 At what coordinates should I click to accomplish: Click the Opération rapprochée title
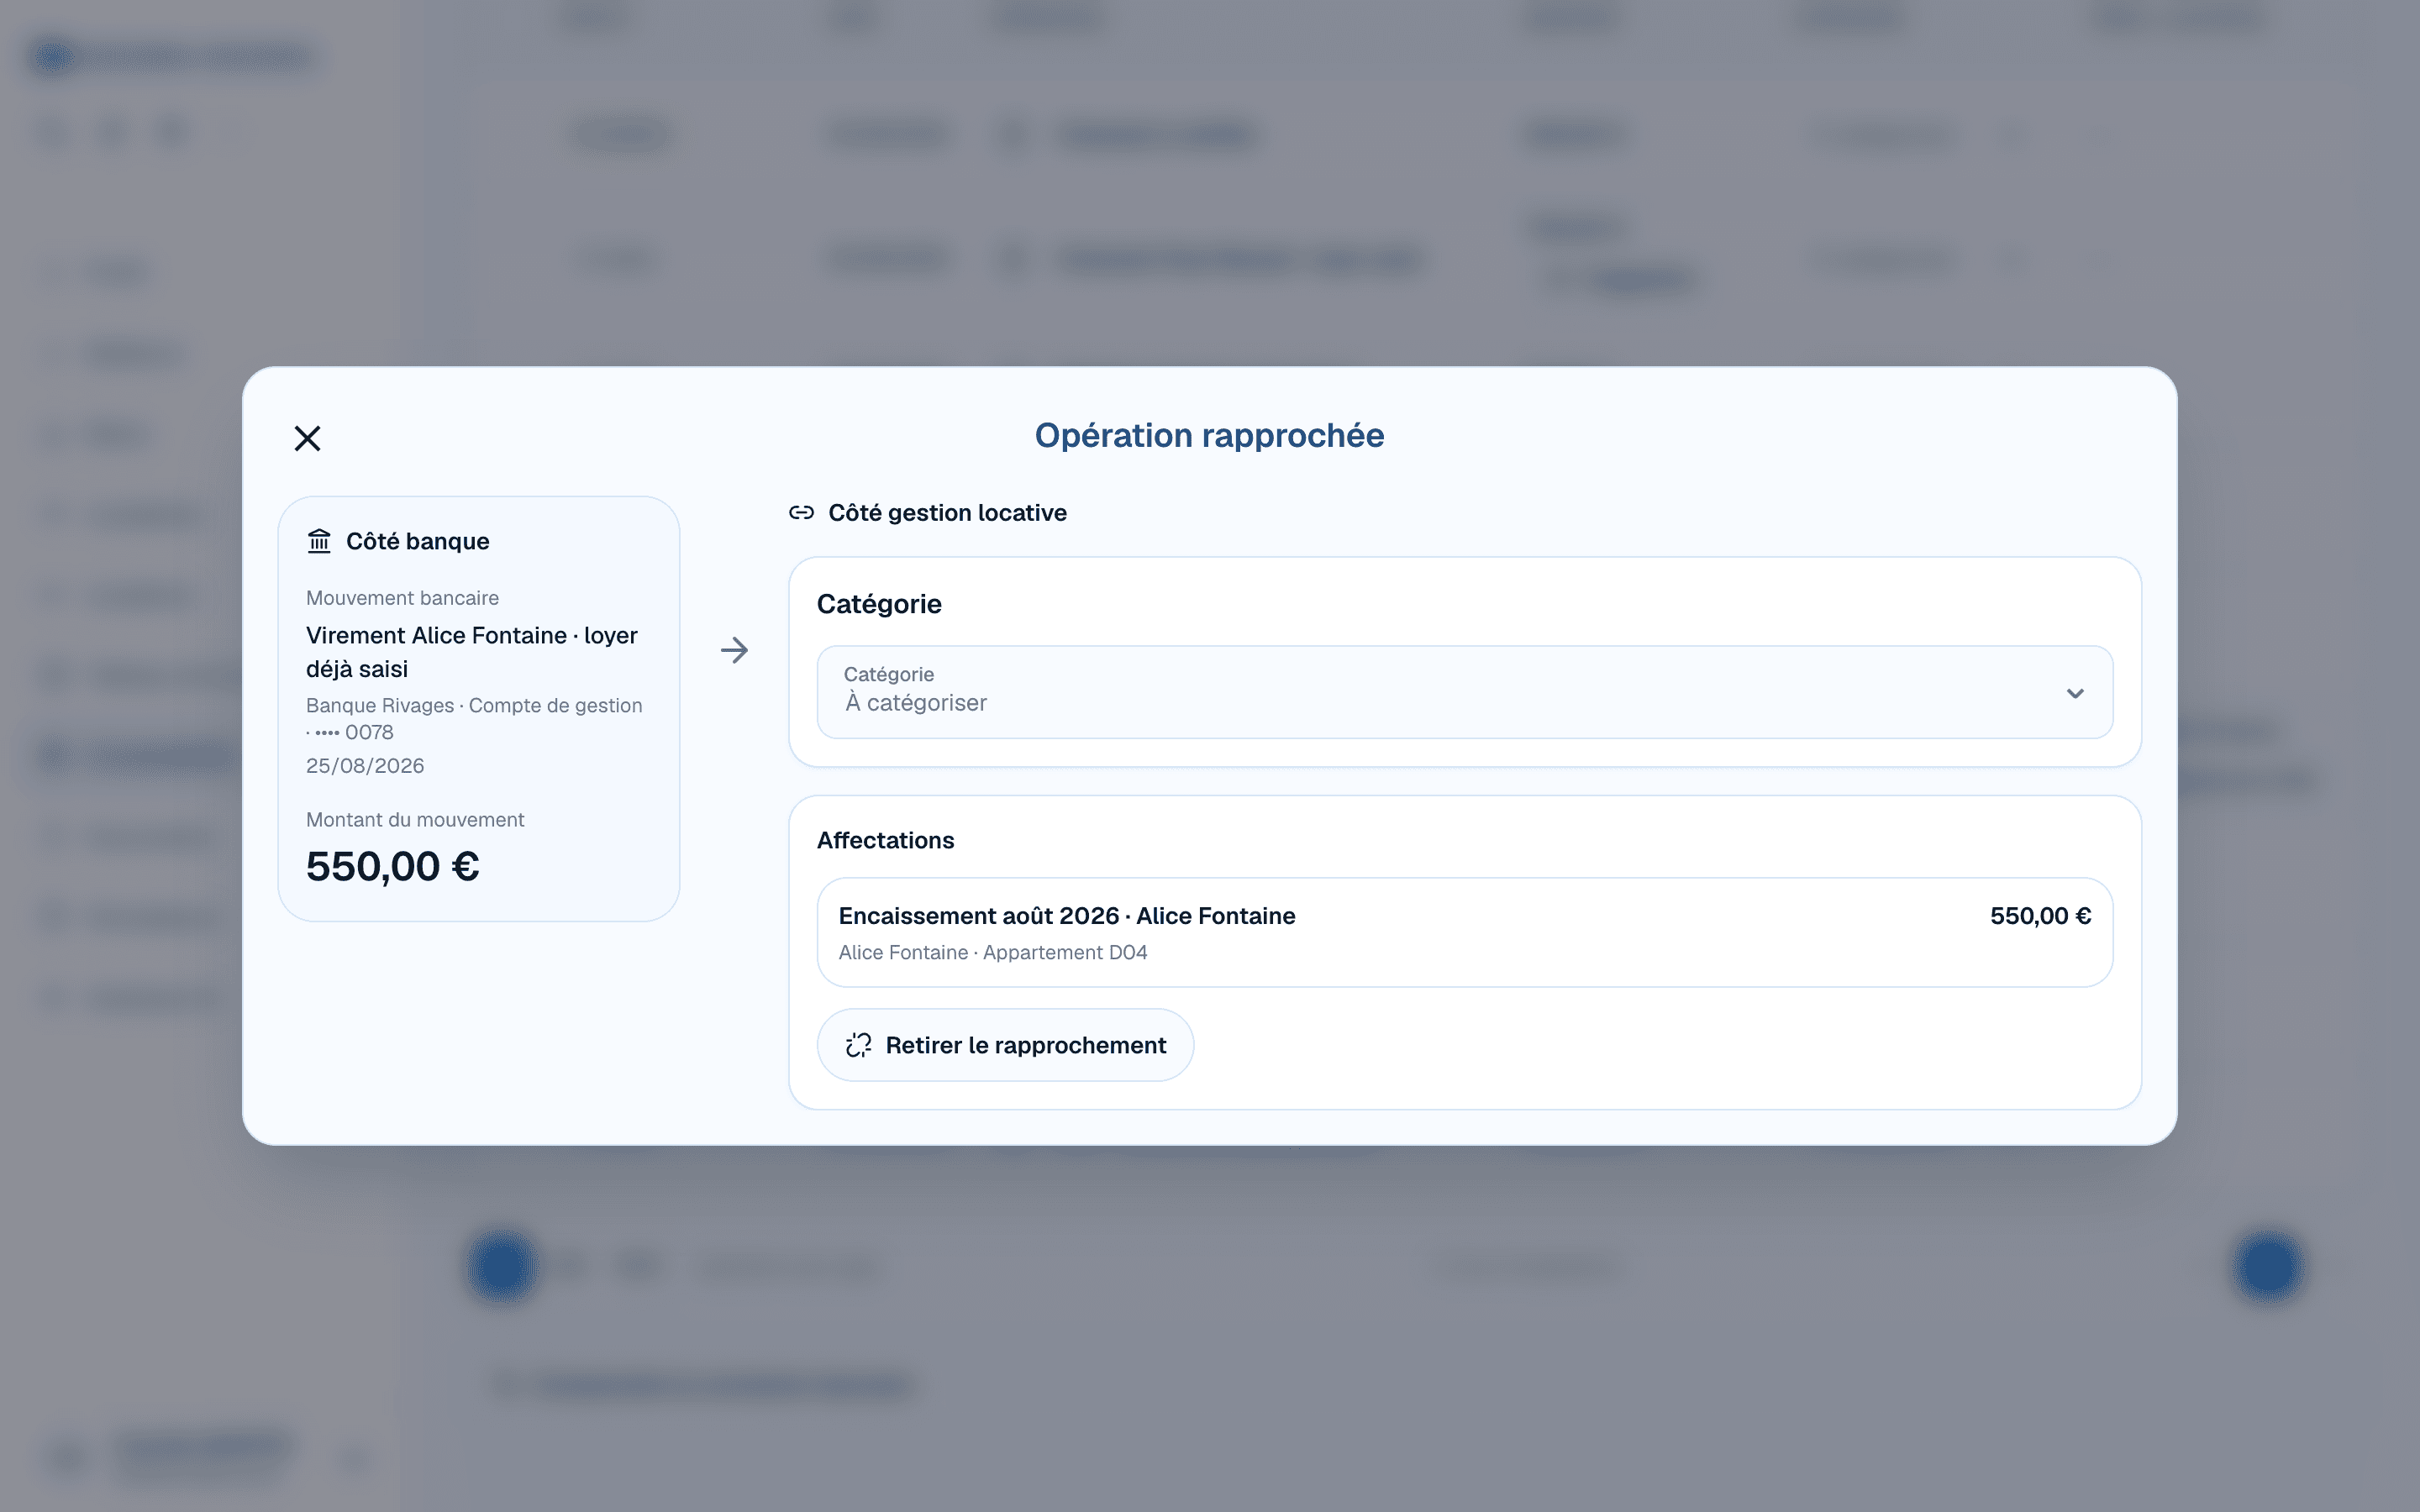(1209, 436)
